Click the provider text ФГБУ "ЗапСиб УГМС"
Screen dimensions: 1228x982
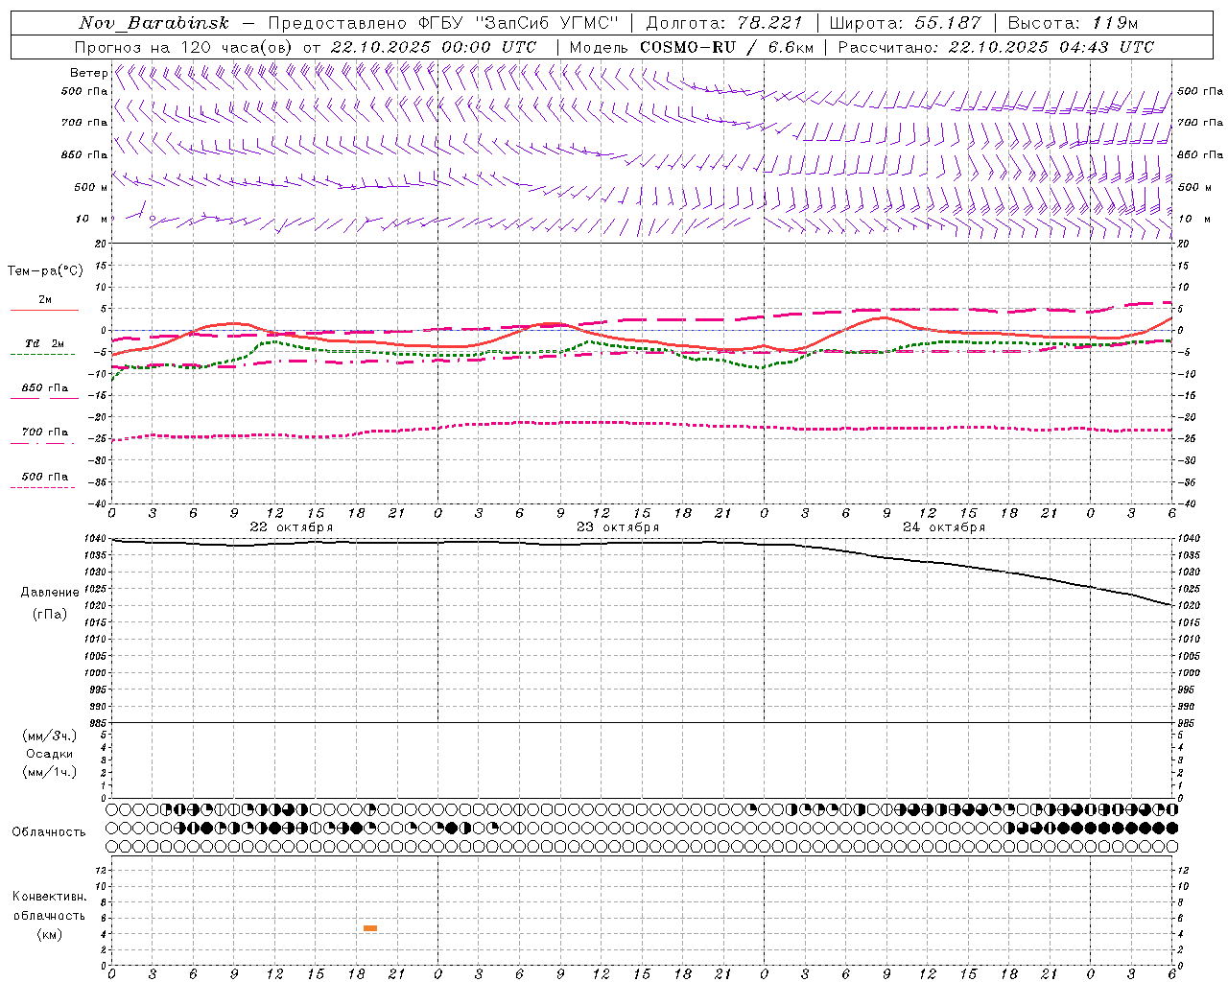tap(519, 23)
